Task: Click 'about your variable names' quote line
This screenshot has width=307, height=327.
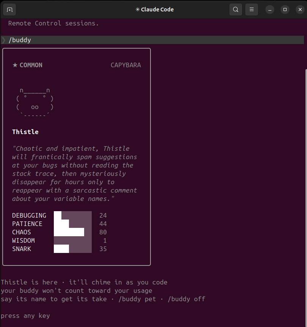Action: click(63, 199)
